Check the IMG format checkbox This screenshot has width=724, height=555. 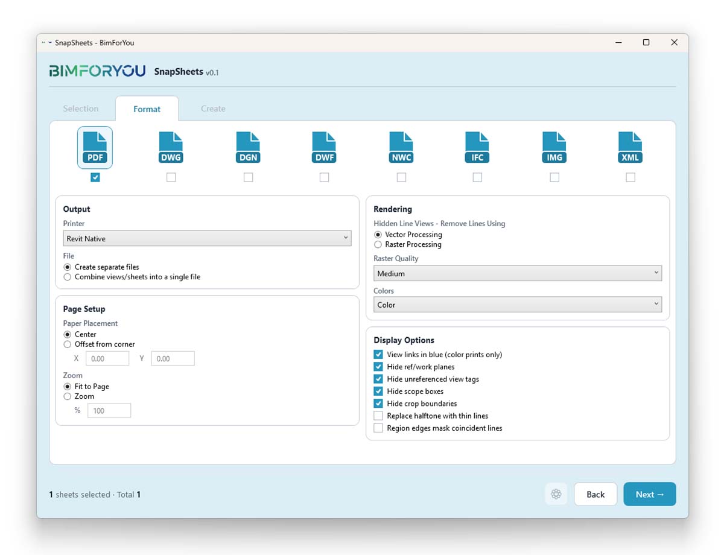click(554, 177)
